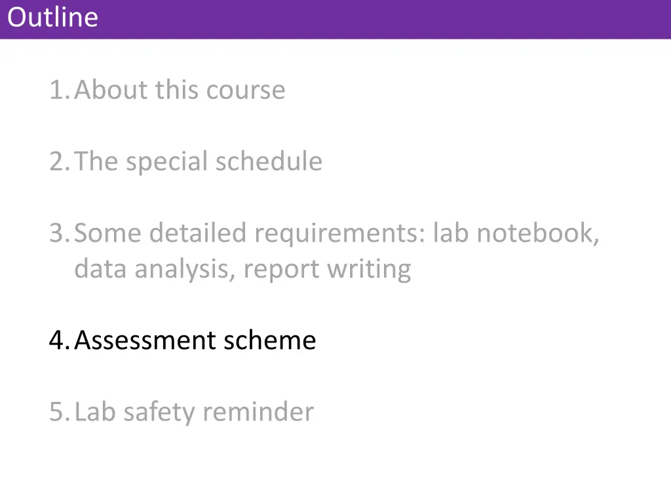Click the bold list number "4."
The image size is (671, 503).
(60, 341)
